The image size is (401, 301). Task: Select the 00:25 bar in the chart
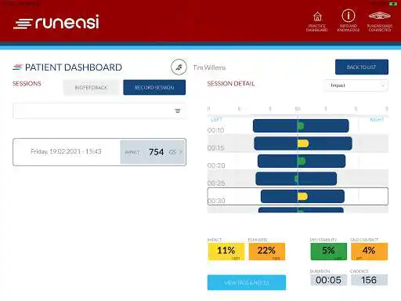tap(296, 179)
